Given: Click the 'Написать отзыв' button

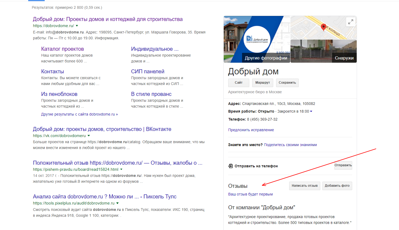Looking at the screenshot, I should click(305, 186).
